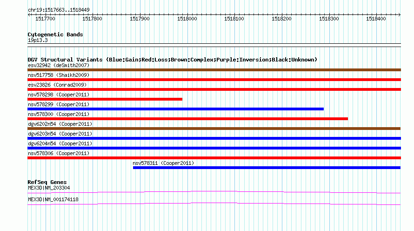Open gene MEX3D|NM_203304 label
The width and height of the screenshot is (414, 231).
tap(49, 188)
